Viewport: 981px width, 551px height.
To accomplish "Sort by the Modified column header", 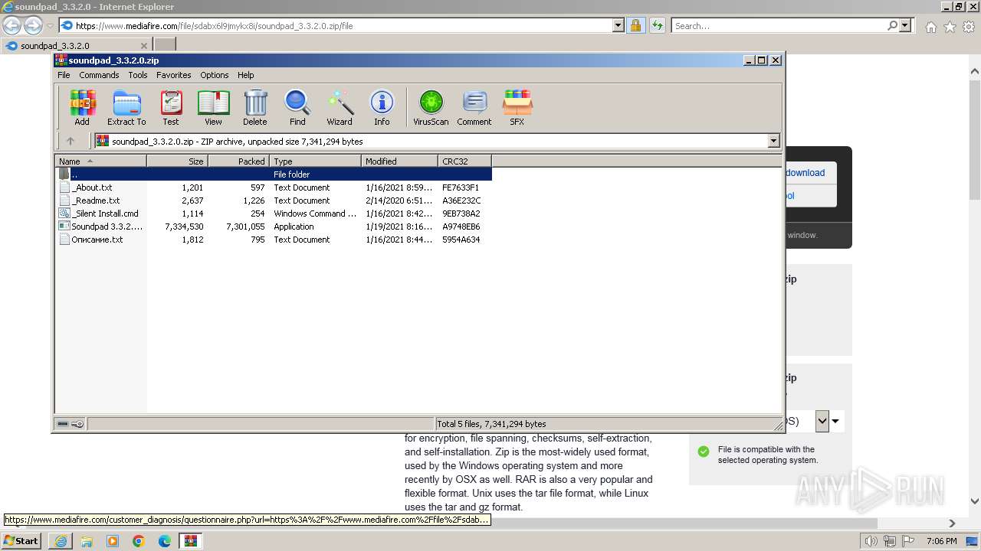I will [x=399, y=161].
